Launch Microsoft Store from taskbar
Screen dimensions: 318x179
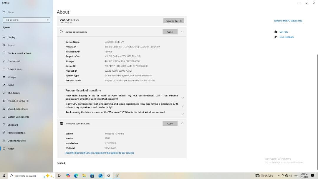coord(92,176)
